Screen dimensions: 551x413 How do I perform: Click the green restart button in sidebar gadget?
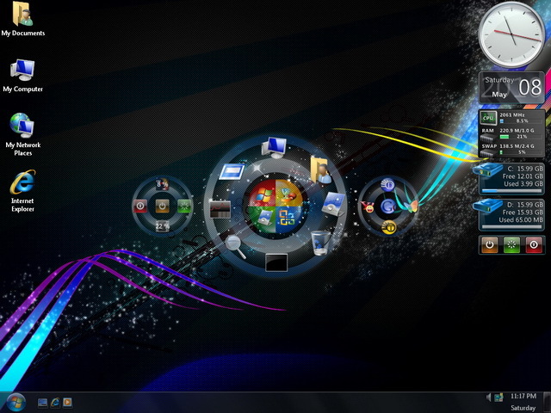tap(511, 244)
